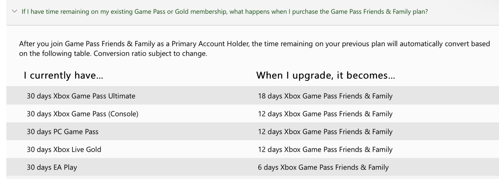Viewport: 499px width, 179px height.
Task: Click the 12 days result beside PC Game Pass
Action: tap(325, 132)
